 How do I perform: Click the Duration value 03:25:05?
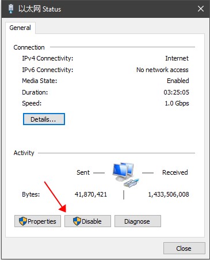(176, 92)
